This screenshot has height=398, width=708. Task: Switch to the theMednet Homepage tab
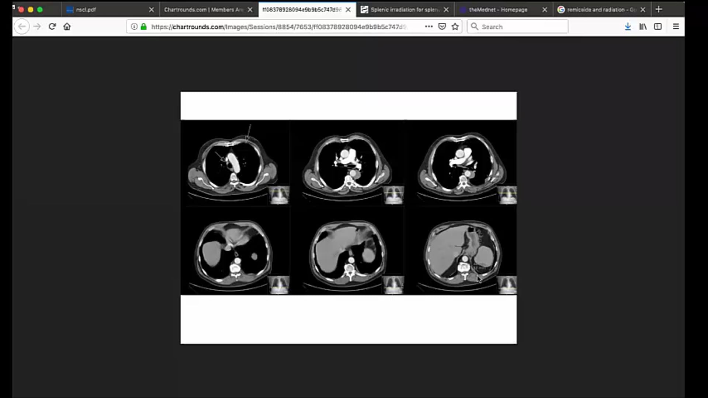[498, 10]
